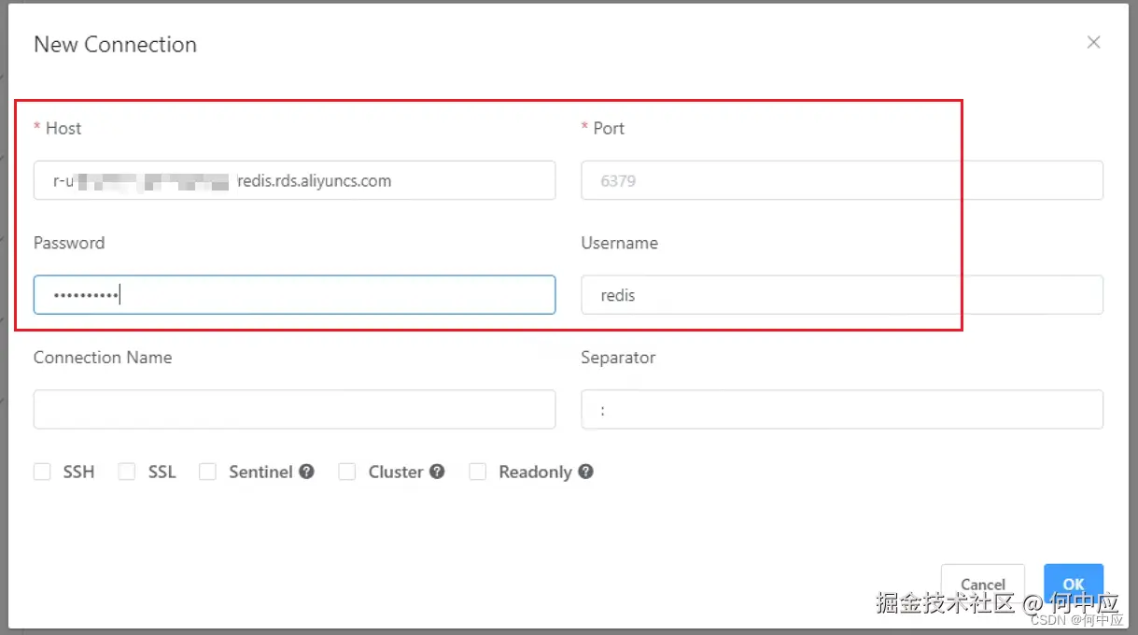Viewport: 1138px width, 635px height.
Task: Enable the Cluster mode checkbox
Action: coord(347,473)
